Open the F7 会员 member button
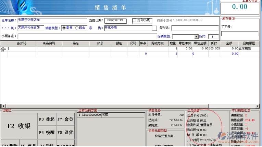Image resolution: width=262 pixels, height=147 pixels. (x=65, y=119)
